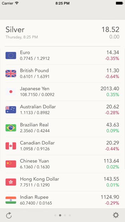The width and height of the screenshot is (125, 222).
Task: Tap the Australian flag icon
Action: [11, 110]
